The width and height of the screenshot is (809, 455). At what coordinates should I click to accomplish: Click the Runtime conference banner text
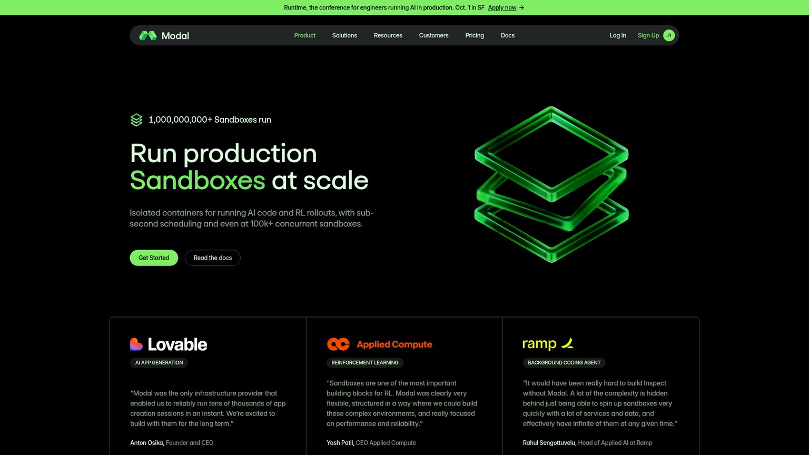(x=384, y=7)
